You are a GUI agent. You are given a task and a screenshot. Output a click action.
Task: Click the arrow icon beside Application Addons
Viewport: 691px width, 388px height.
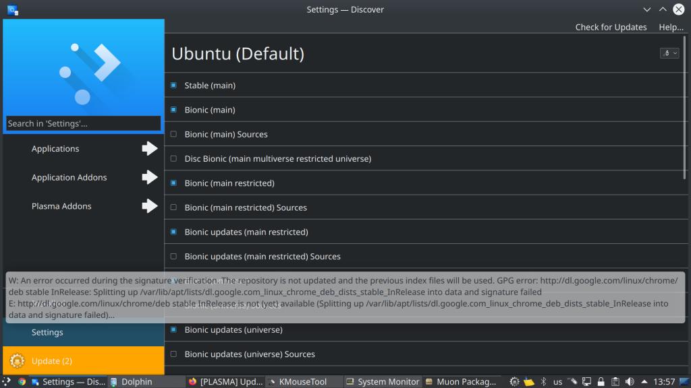tap(149, 178)
